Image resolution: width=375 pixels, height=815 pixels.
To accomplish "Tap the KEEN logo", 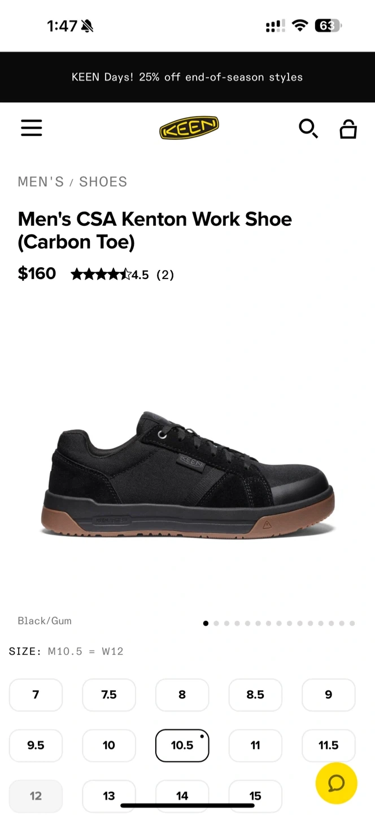I will click(x=189, y=128).
